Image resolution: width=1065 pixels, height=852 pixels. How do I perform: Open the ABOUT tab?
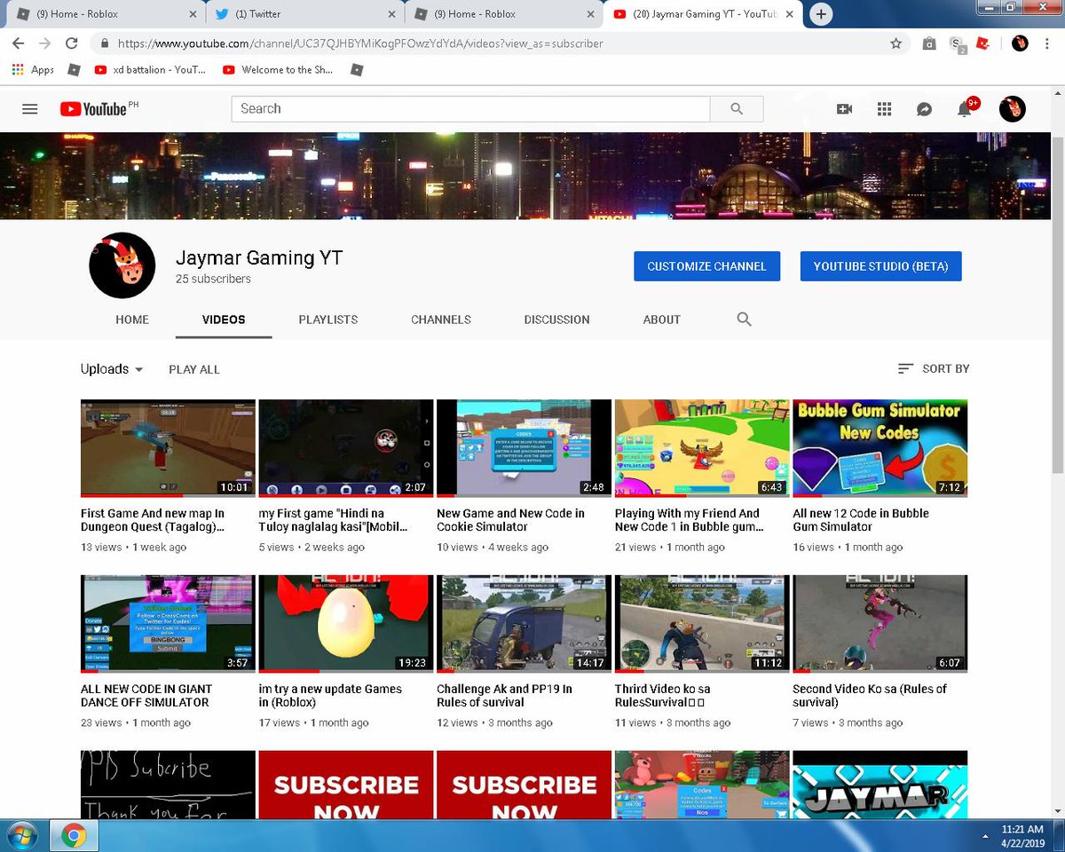(662, 319)
